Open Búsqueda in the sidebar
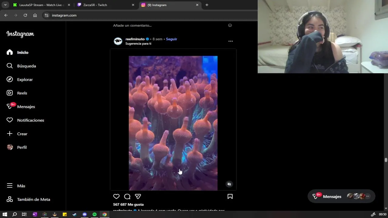This screenshot has height=218, width=388. 21,66
